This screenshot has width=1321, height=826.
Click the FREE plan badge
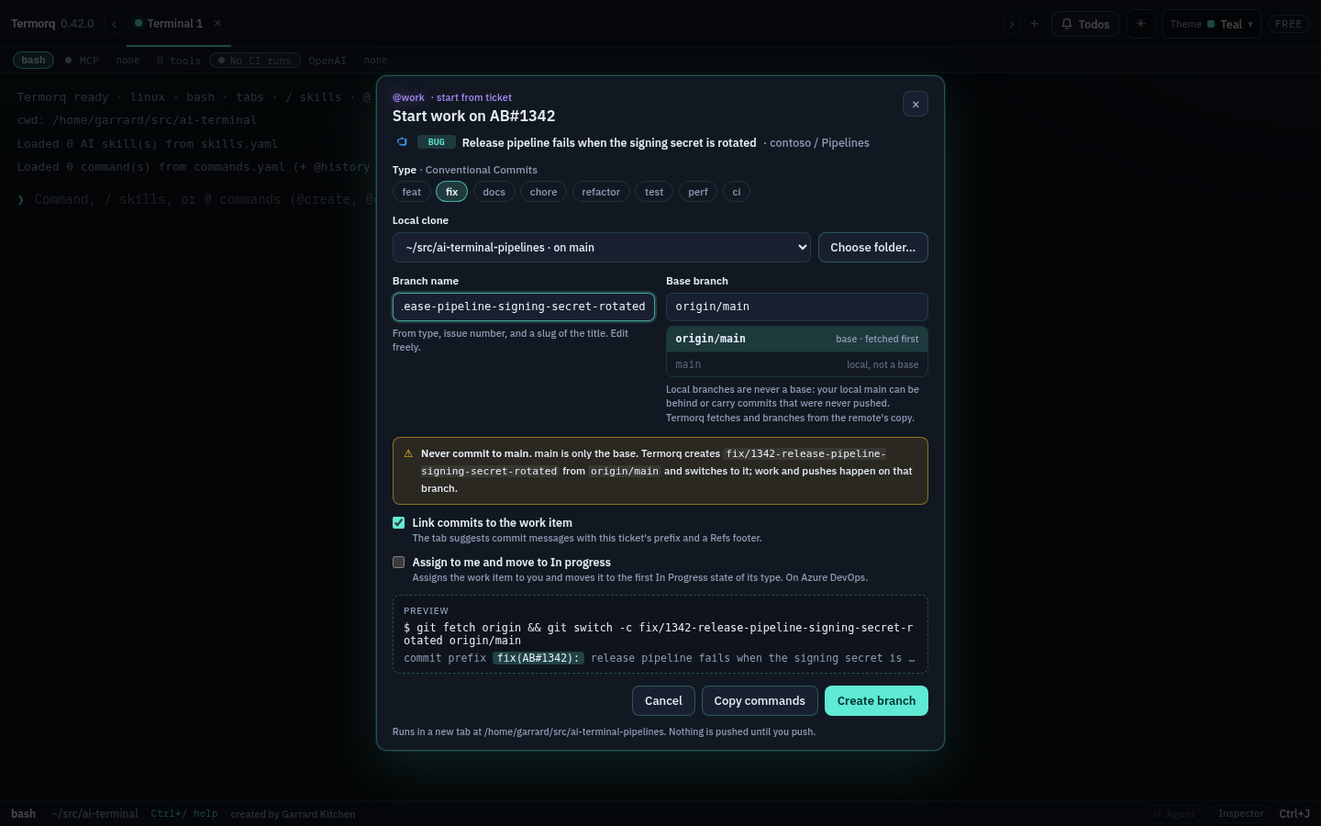[1288, 24]
